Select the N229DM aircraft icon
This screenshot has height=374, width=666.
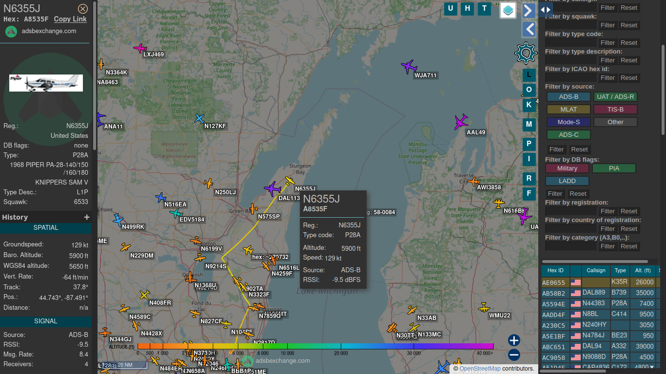126,247
